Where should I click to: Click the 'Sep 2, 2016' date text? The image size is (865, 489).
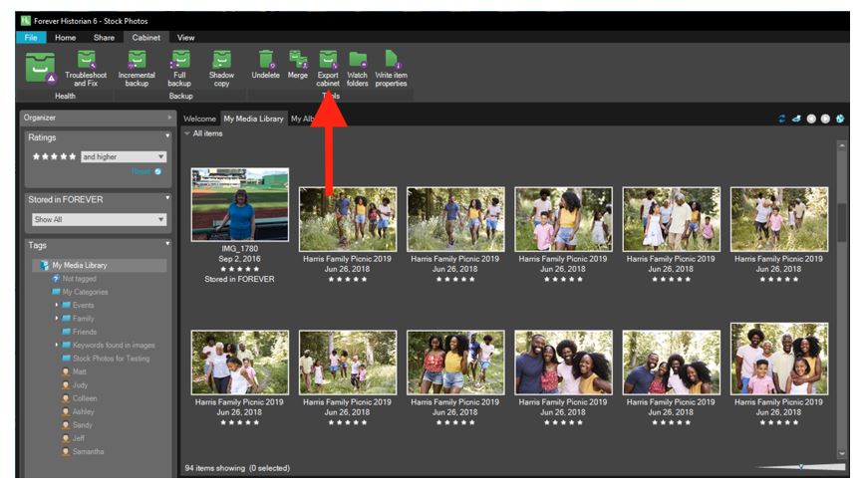(x=239, y=259)
